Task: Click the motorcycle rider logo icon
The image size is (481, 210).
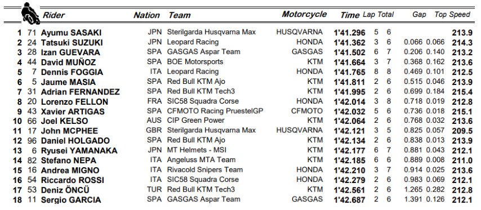Action: click(x=30, y=13)
